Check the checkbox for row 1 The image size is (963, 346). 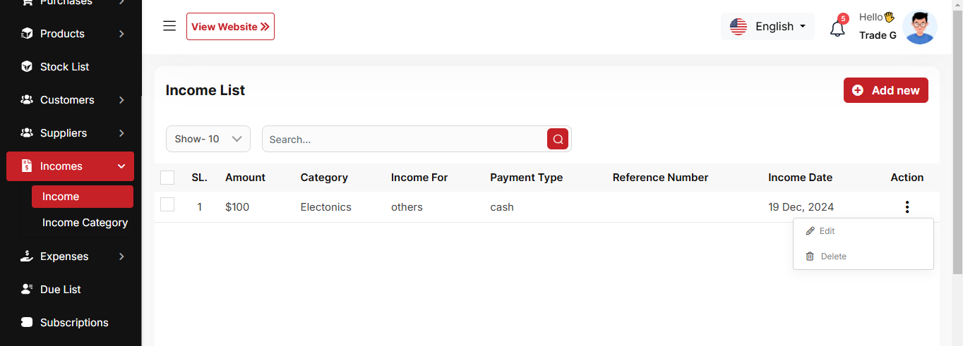click(x=167, y=205)
